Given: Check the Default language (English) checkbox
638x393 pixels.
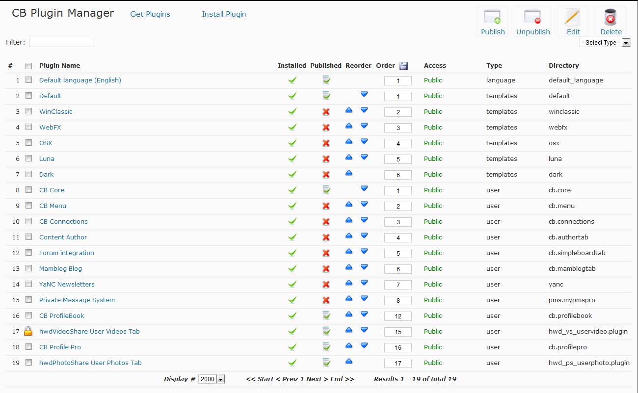Looking at the screenshot, I should click(28, 80).
